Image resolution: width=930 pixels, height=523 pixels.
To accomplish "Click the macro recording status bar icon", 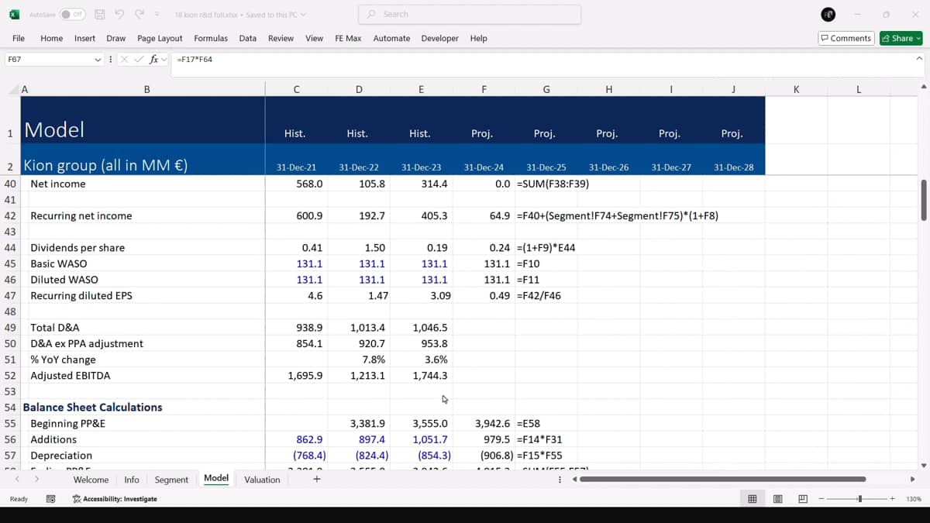I will coord(51,499).
